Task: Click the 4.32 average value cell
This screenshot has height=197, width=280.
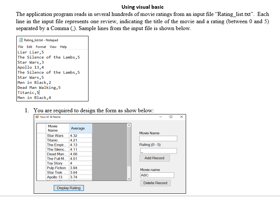Action: 81,136
